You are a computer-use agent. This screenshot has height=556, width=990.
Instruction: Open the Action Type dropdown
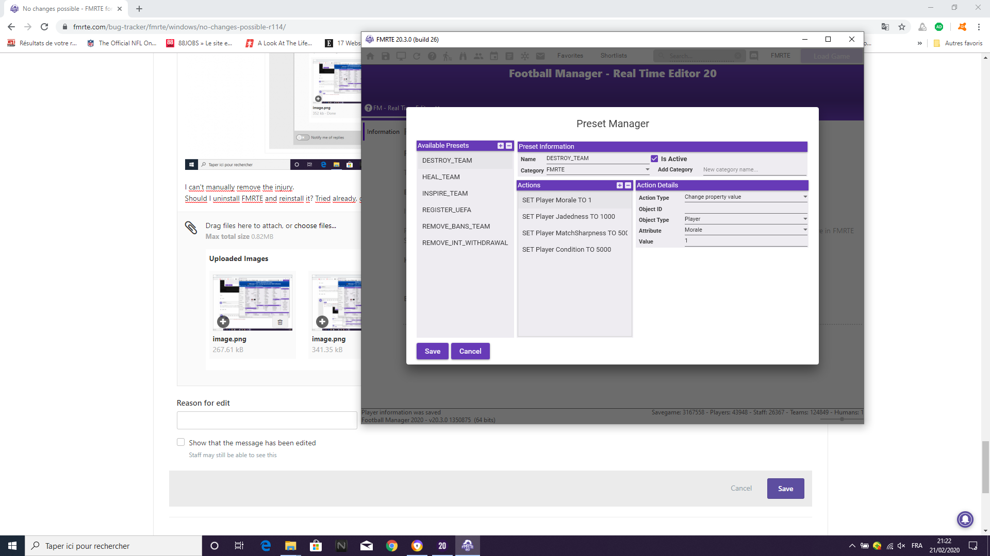[x=746, y=197]
